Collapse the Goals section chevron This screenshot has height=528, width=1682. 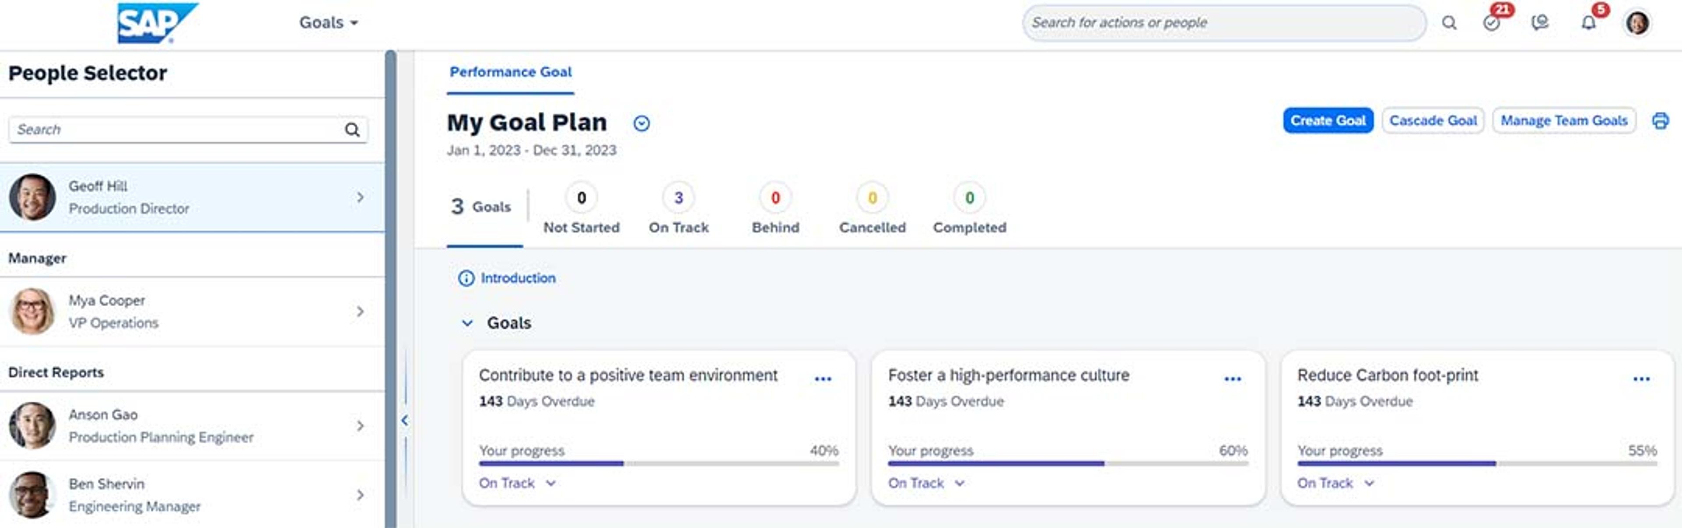[467, 323]
